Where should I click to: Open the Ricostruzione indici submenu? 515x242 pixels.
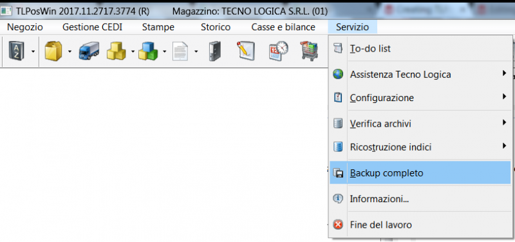point(420,147)
